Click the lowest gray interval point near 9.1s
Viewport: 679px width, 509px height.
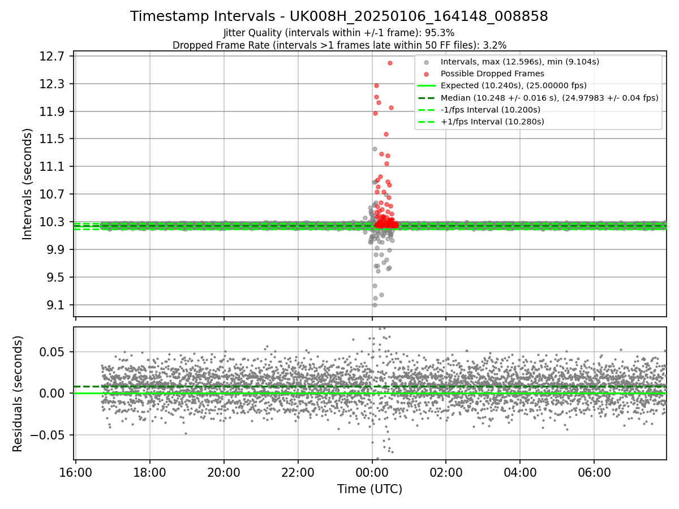pos(375,305)
